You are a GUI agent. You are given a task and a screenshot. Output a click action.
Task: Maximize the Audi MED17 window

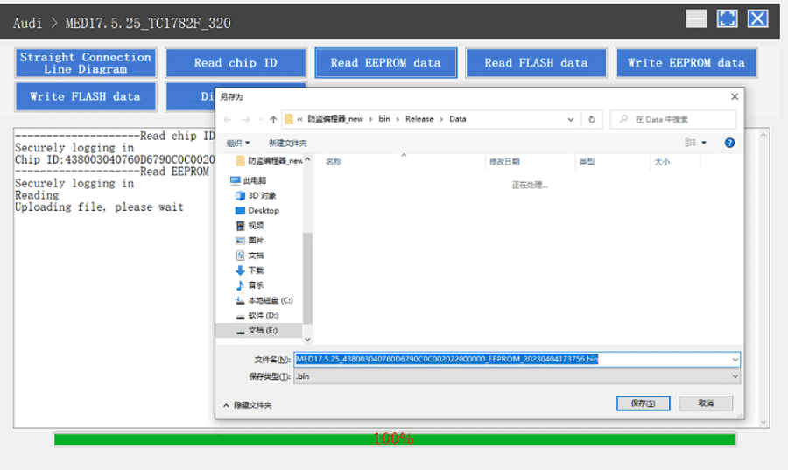727,19
